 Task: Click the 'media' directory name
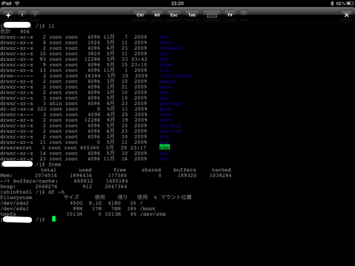167,81
